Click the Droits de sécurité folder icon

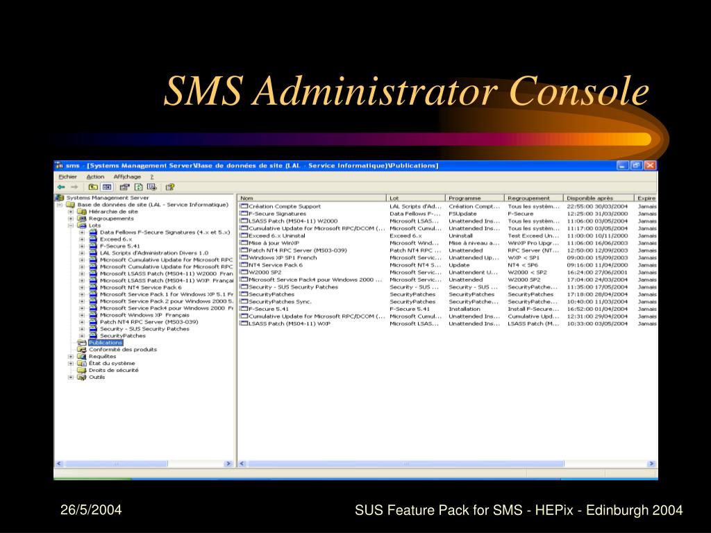tap(82, 371)
